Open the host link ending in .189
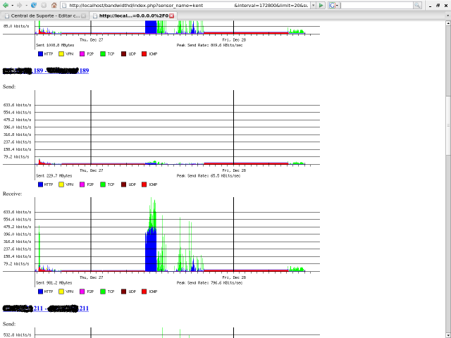This screenshot has width=451, height=338. click(46, 70)
